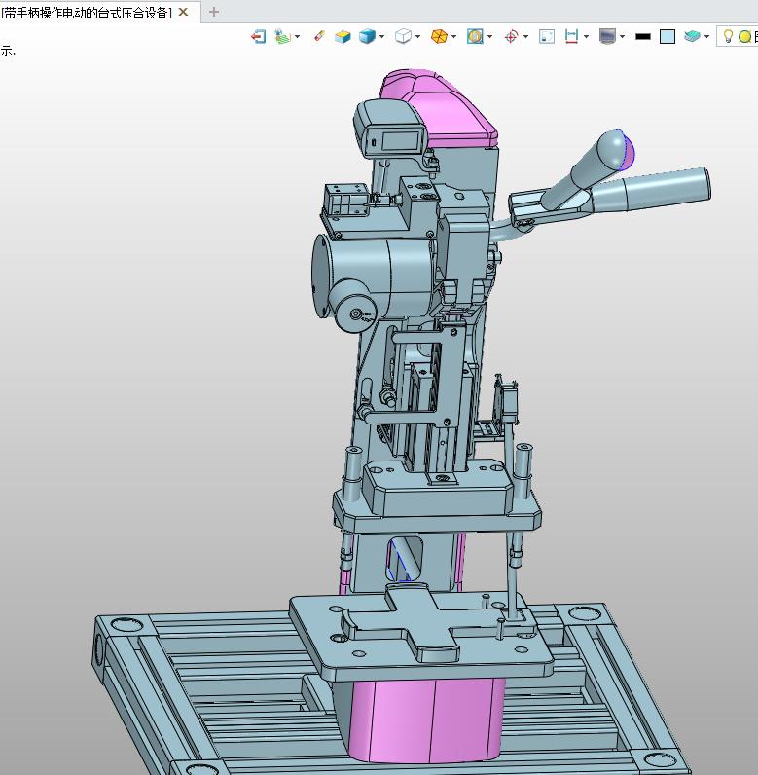Click the green sketch grid tool icon
This screenshot has width=758, height=775.
[282, 37]
